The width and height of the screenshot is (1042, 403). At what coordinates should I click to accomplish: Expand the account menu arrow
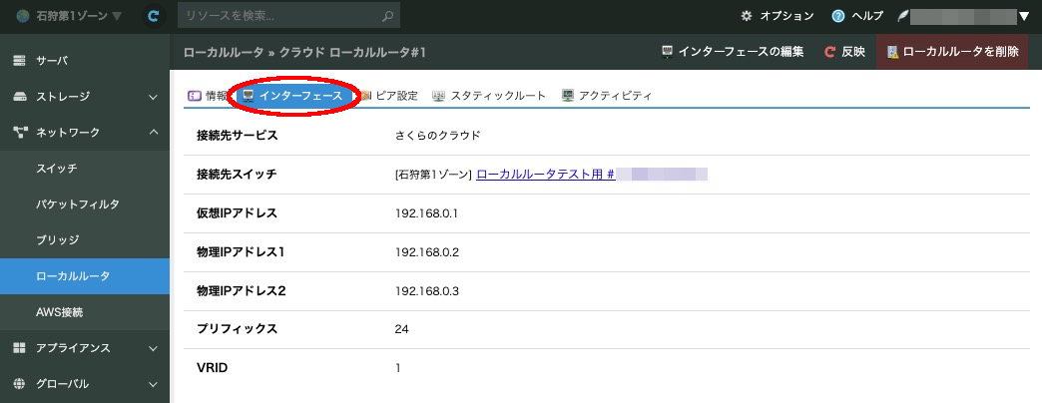[1023, 16]
